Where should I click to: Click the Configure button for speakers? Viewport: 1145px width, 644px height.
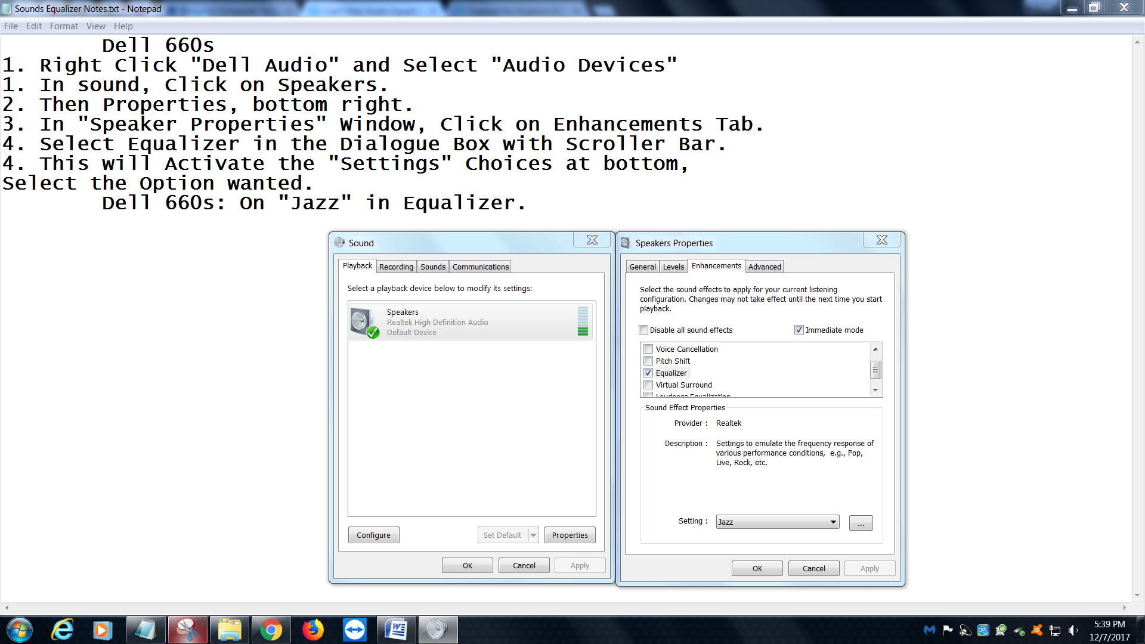[373, 535]
